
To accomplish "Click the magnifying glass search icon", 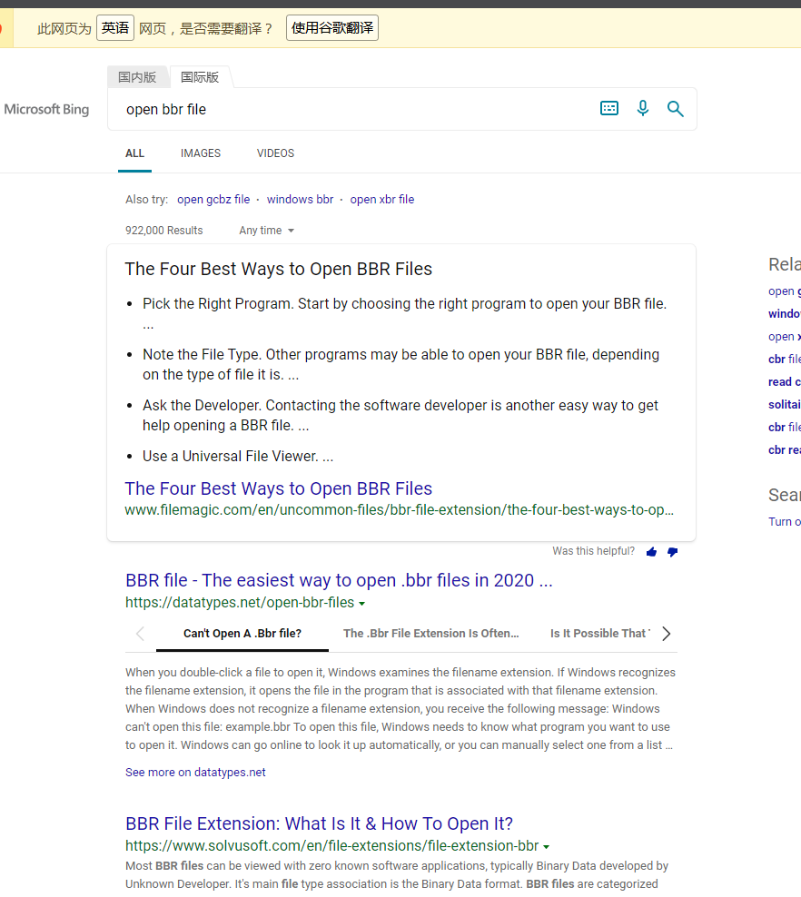I will (675, 109).
